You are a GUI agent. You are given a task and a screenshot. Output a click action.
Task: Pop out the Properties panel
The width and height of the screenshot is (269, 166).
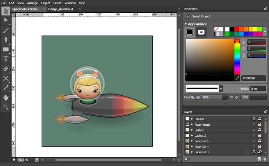coord(266,9)
